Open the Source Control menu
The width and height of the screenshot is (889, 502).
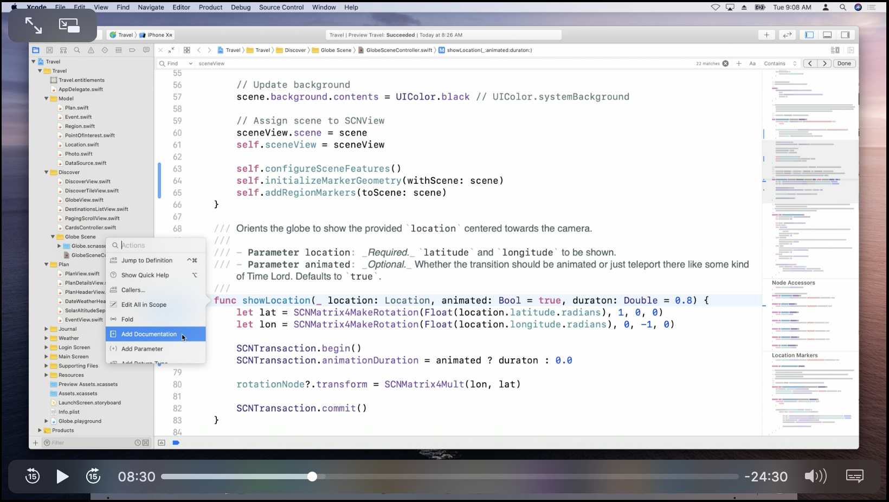281,7
